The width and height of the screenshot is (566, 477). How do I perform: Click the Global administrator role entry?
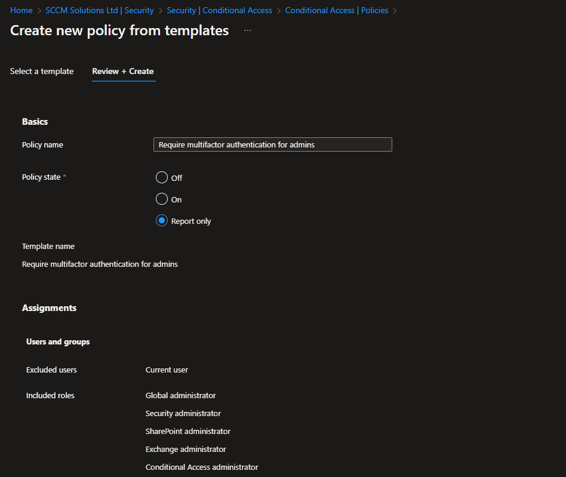click(180, 395)
